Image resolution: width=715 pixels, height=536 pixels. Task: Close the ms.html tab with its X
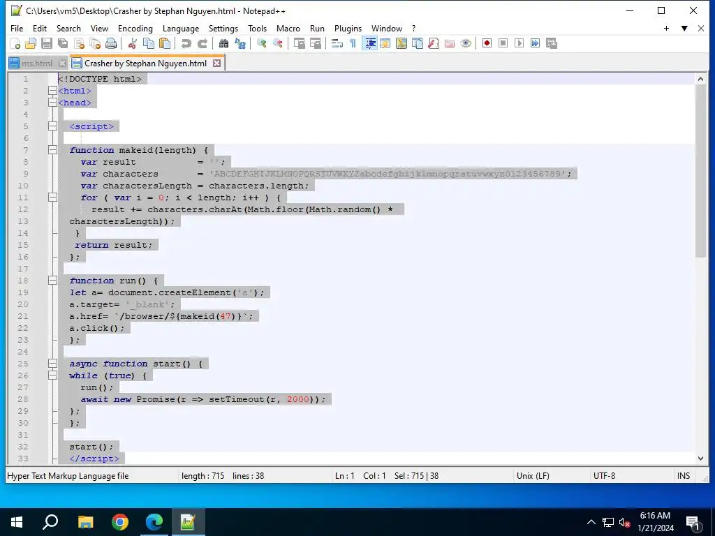coord(62,64)
